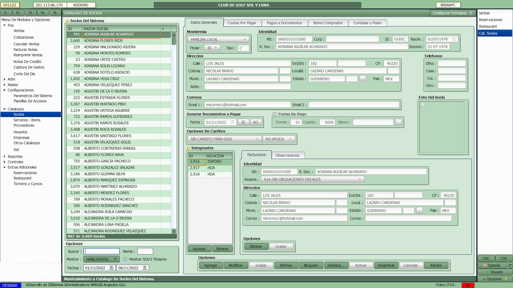Open calendar icon for Generar Documentos Fecha
Image resolution: width=513 pixels, height=288 pixels.
pyautogui.click(x=233, y=122)
